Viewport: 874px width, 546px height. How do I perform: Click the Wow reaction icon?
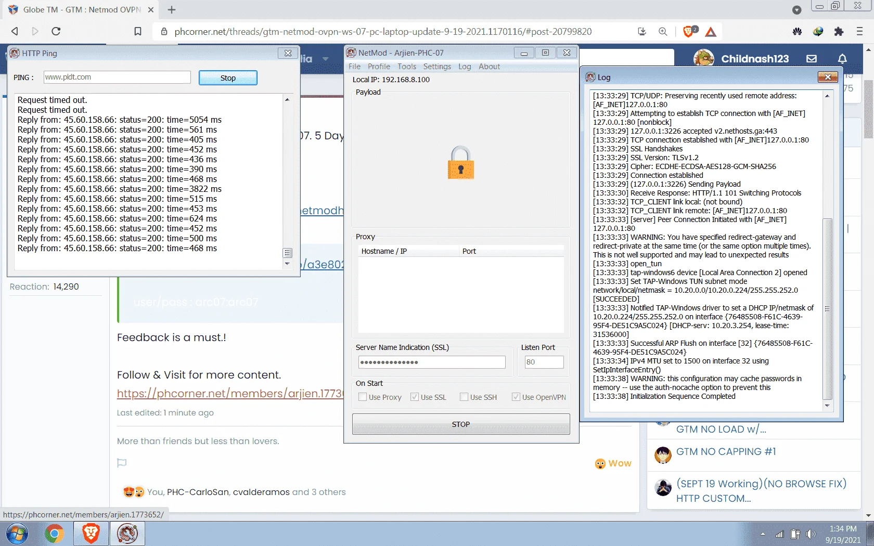click(600, 463)
